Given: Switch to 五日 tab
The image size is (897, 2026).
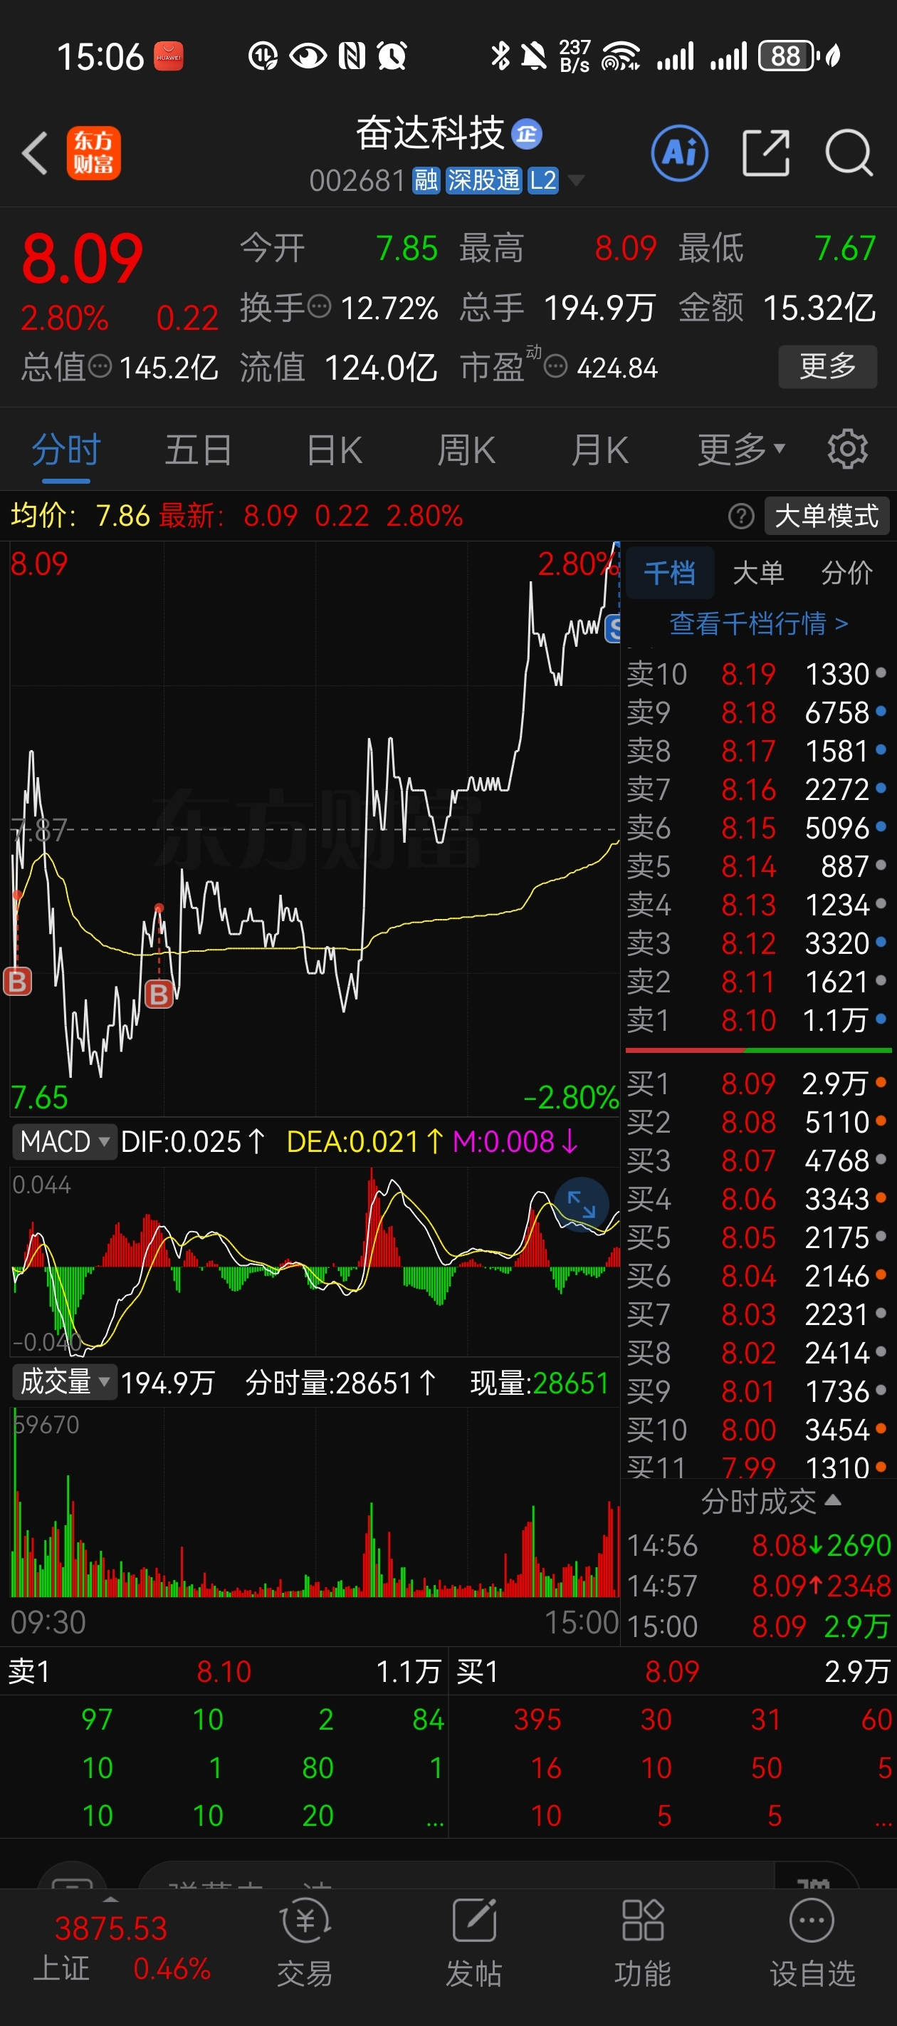Looking at the screenshot, I should pyautogui.click(x=199, y=449).
